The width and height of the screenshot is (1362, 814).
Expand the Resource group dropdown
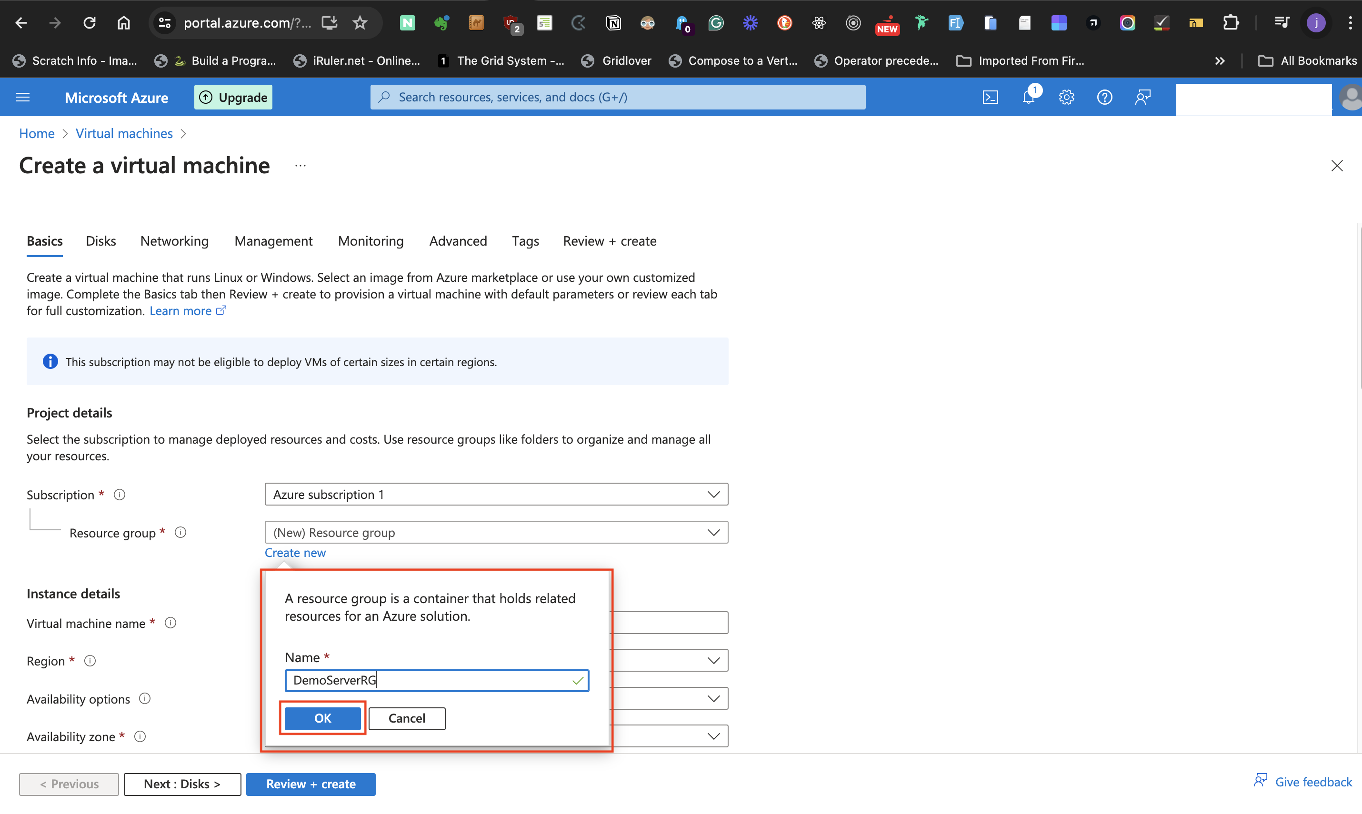(713, 532)
